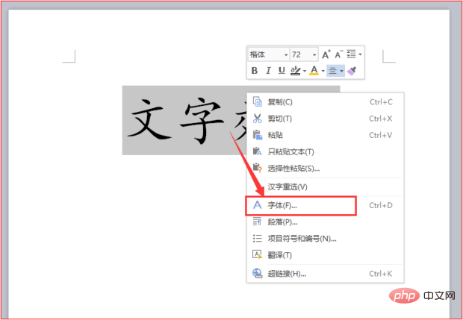Apply the font color A swatch
Image resolution: width=463 pixels, height=320 pixels.
[314, 71]
